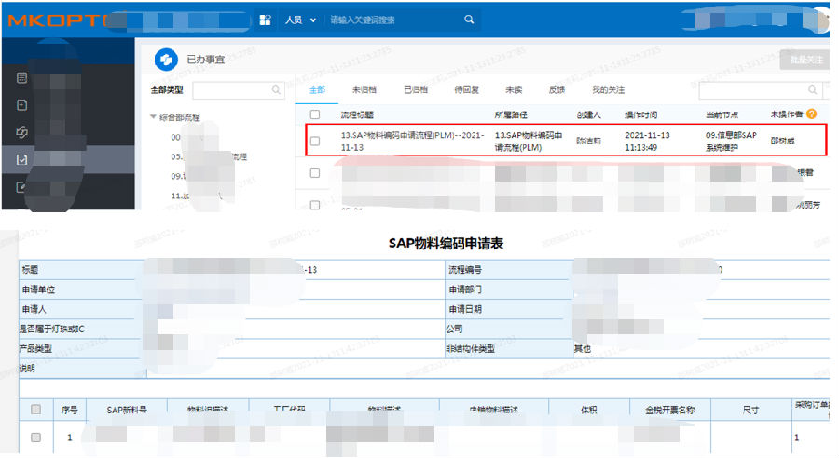Click the 批量关注 button
Screen dimensions: 839x458
tap(805, 60)
